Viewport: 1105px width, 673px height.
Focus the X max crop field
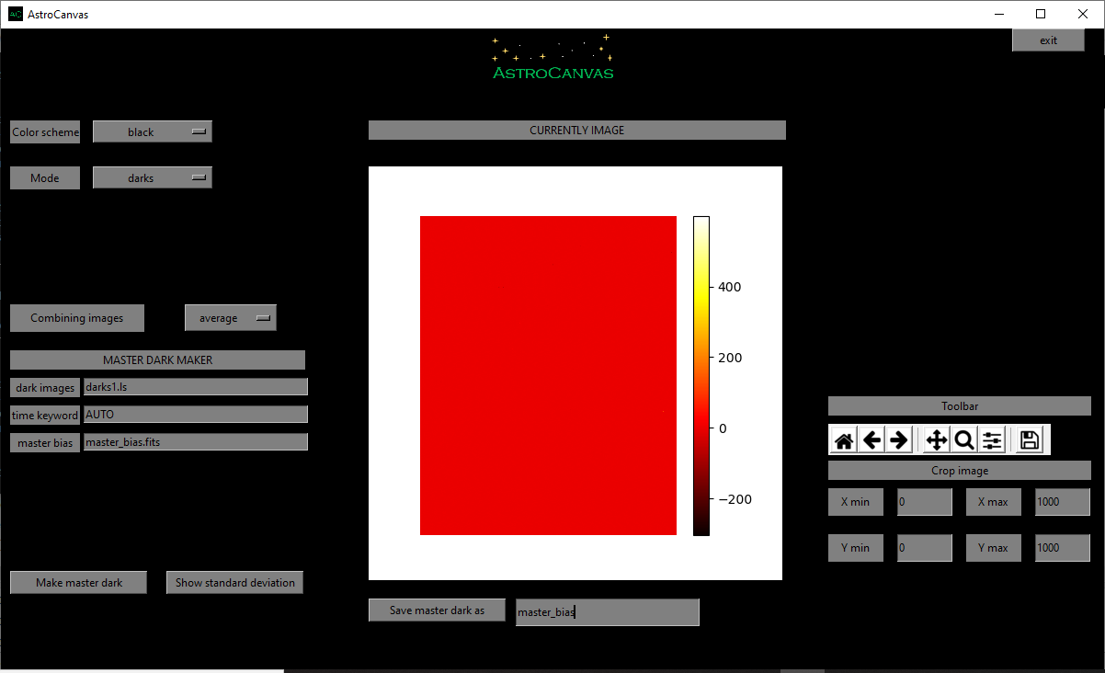tap(1063, 501)
